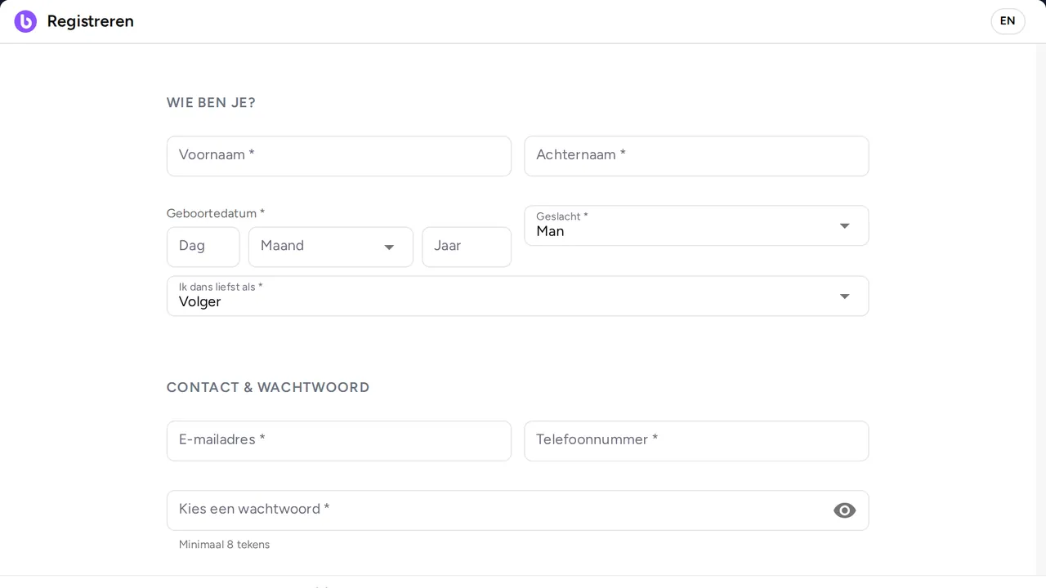Show password with the eye icon
Image resolution: width=1046 pixels, height=588 pixels.
click(844, 510)
